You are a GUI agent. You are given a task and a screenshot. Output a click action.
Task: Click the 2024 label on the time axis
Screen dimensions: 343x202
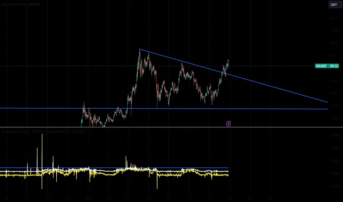click(88, 198)
